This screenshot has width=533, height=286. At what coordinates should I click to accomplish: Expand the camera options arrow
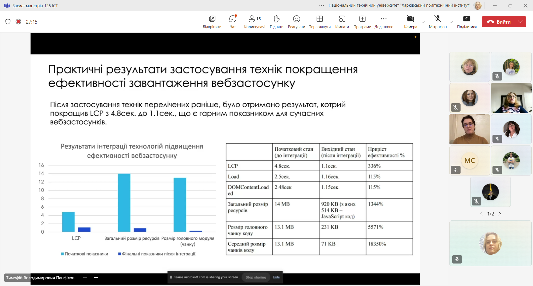point(423,22)
